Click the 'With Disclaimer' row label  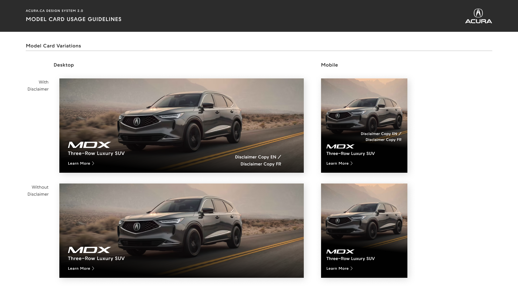tap(38, 86)
